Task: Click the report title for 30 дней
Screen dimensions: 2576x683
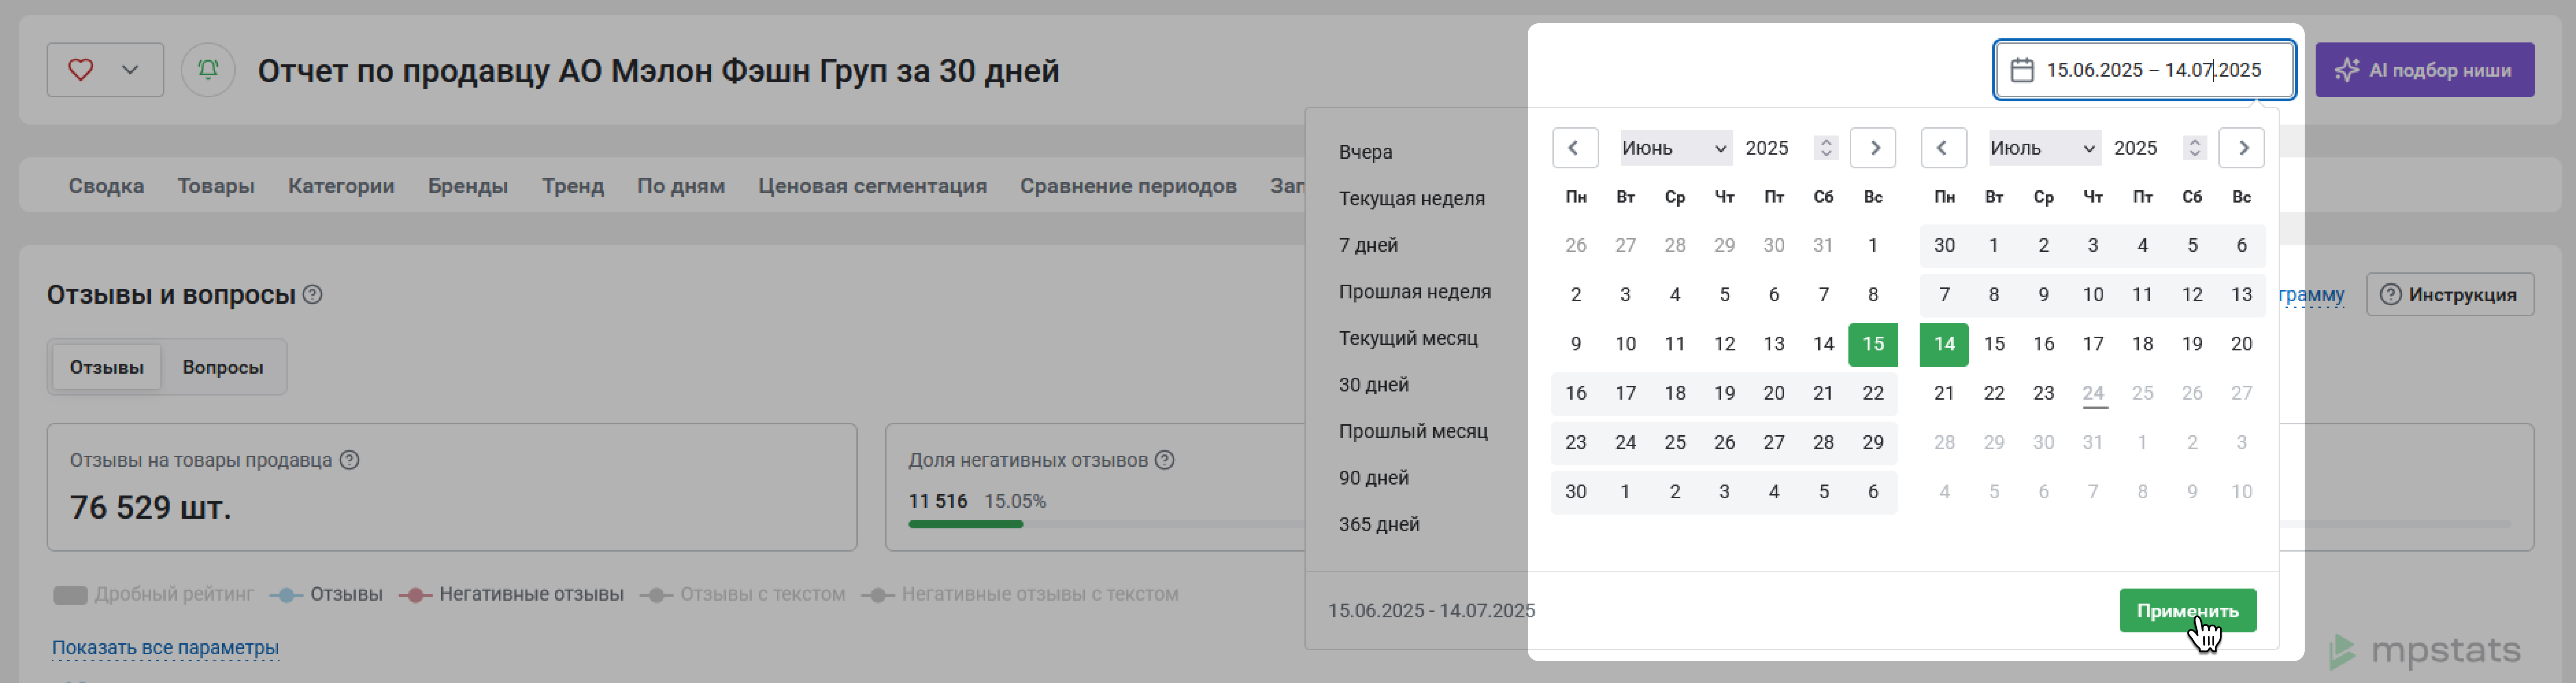Action: point(658,71)
